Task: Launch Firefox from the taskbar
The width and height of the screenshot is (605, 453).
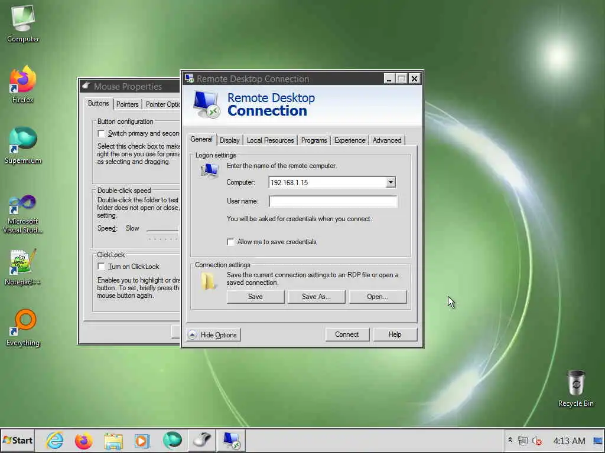Action: (x=84, y=440)
